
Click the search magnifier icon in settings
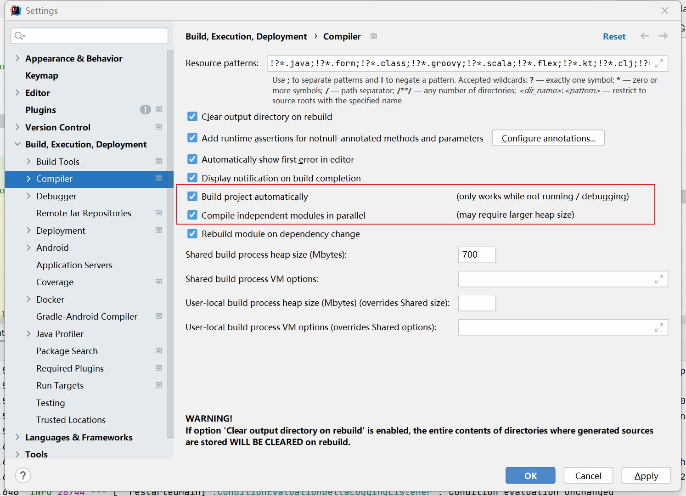click(x=19, y=36)
